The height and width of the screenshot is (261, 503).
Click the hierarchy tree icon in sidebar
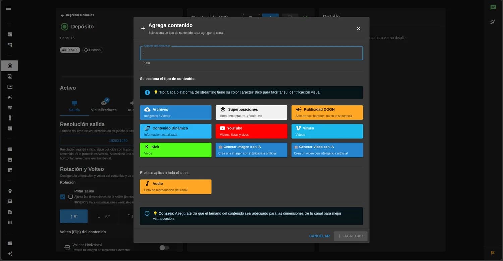click(x=10, y=45)
